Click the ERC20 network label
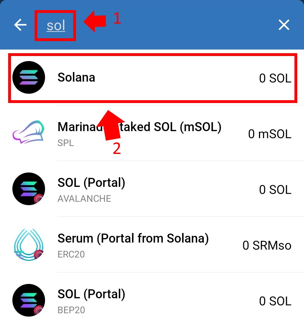This screenshot has height=318, width=304. [71, 254]
